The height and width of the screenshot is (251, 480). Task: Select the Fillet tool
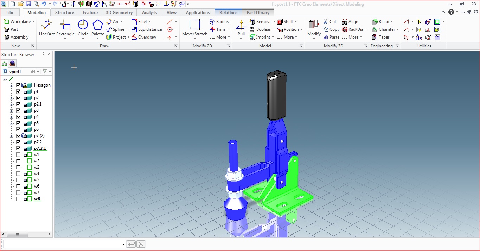(139, 22)
